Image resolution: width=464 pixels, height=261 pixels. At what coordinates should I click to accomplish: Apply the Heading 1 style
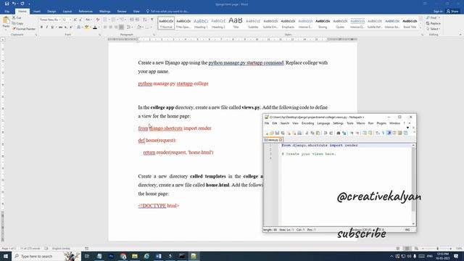pyautogui.click(x=201, y=23)
